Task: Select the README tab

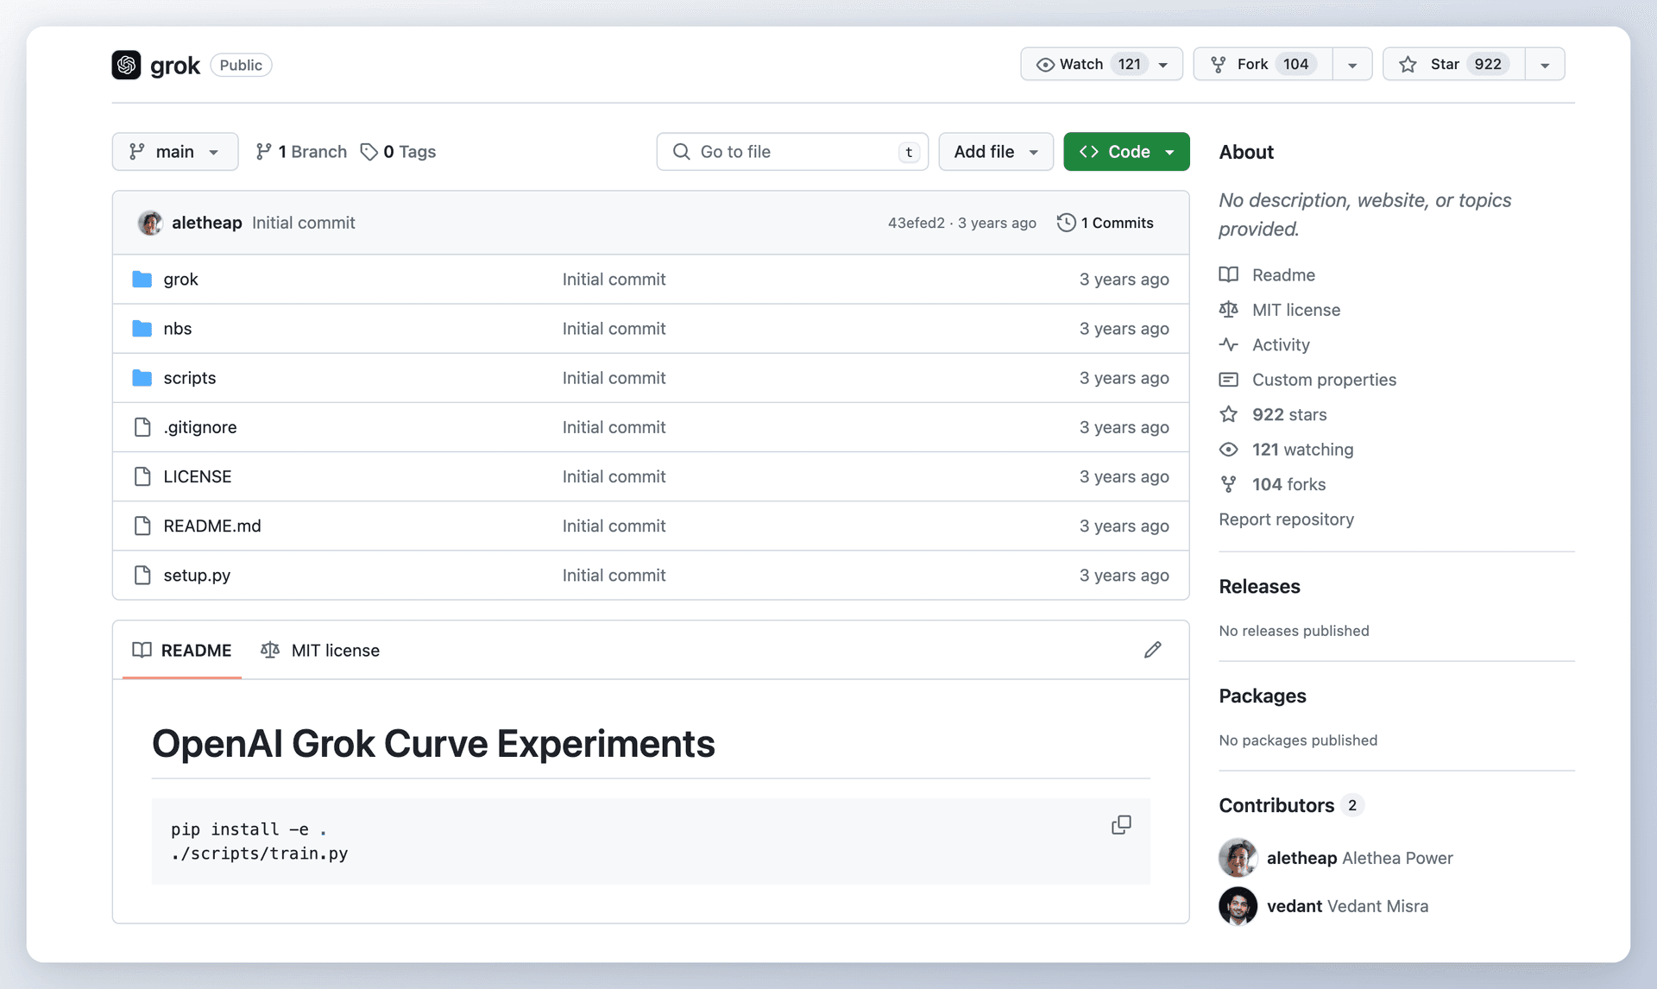Action: pos(182,650)
